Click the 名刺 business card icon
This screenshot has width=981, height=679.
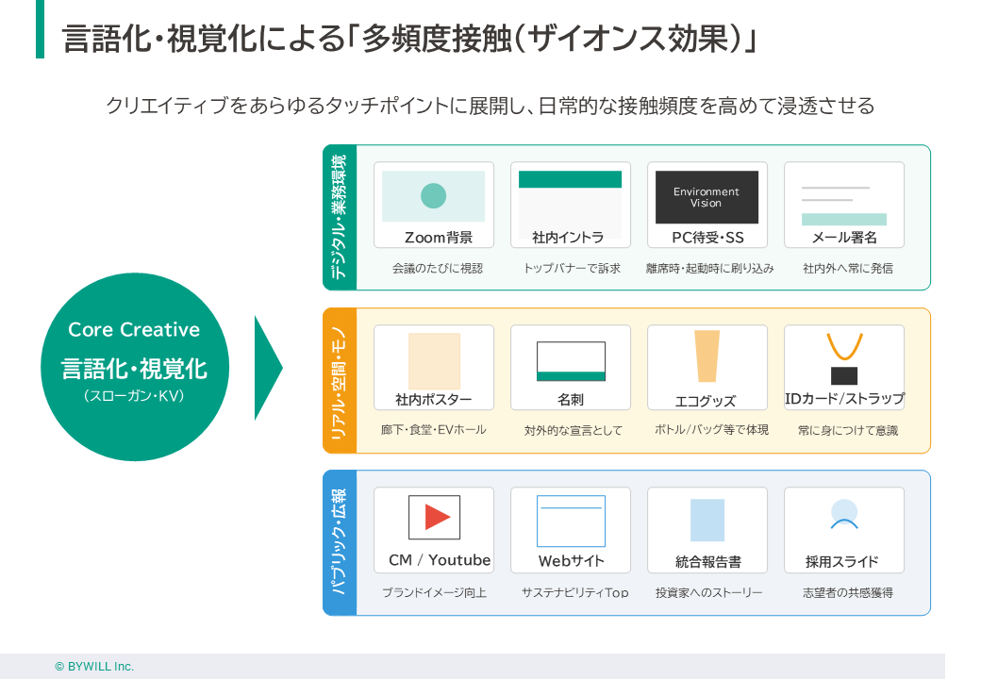(570, 361)
